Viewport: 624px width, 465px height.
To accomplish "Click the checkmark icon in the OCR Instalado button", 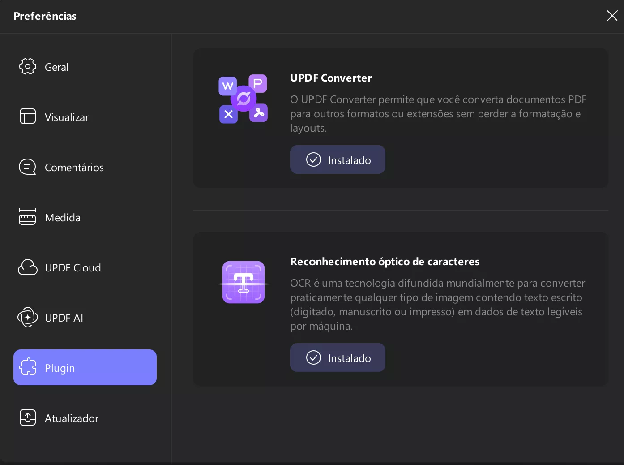I will tap(313, 357).
